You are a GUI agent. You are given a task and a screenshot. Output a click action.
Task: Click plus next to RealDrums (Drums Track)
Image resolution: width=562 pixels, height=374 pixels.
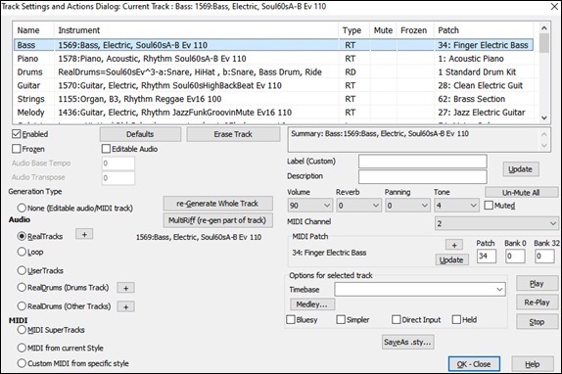[x=125, y=288]
